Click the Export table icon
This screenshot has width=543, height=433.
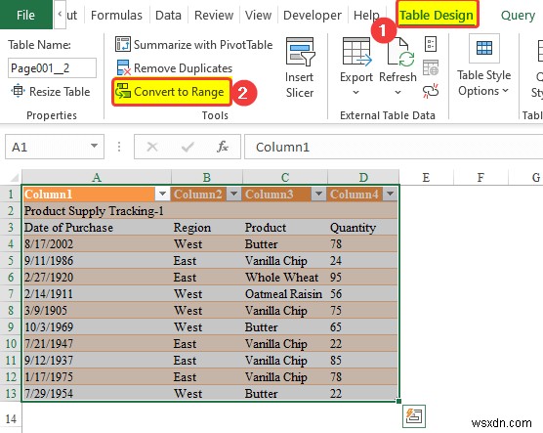(x=356, y=52)
